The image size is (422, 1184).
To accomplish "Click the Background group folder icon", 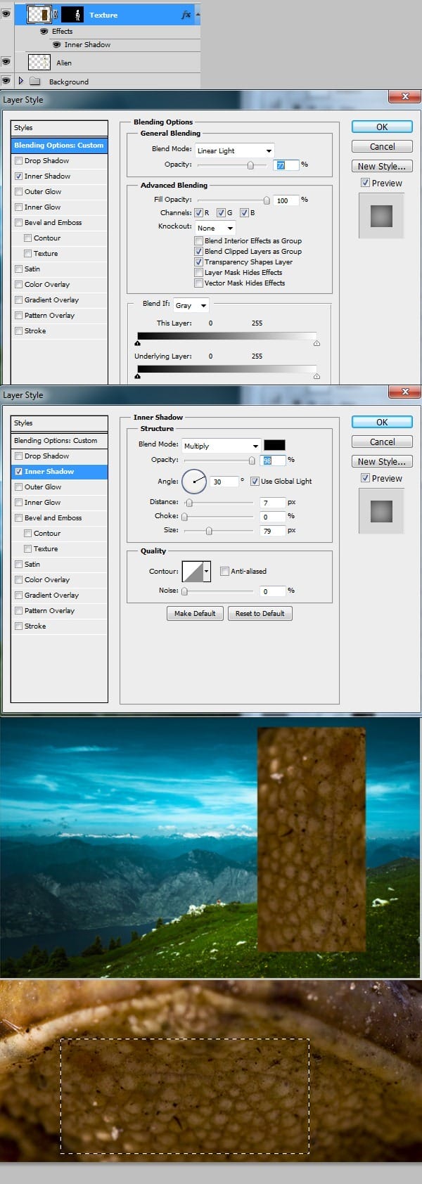I will click(x=35, y=82).
